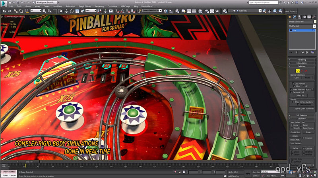Open the Graph Editors menu
318x178 pixels.
coord(85,6)
